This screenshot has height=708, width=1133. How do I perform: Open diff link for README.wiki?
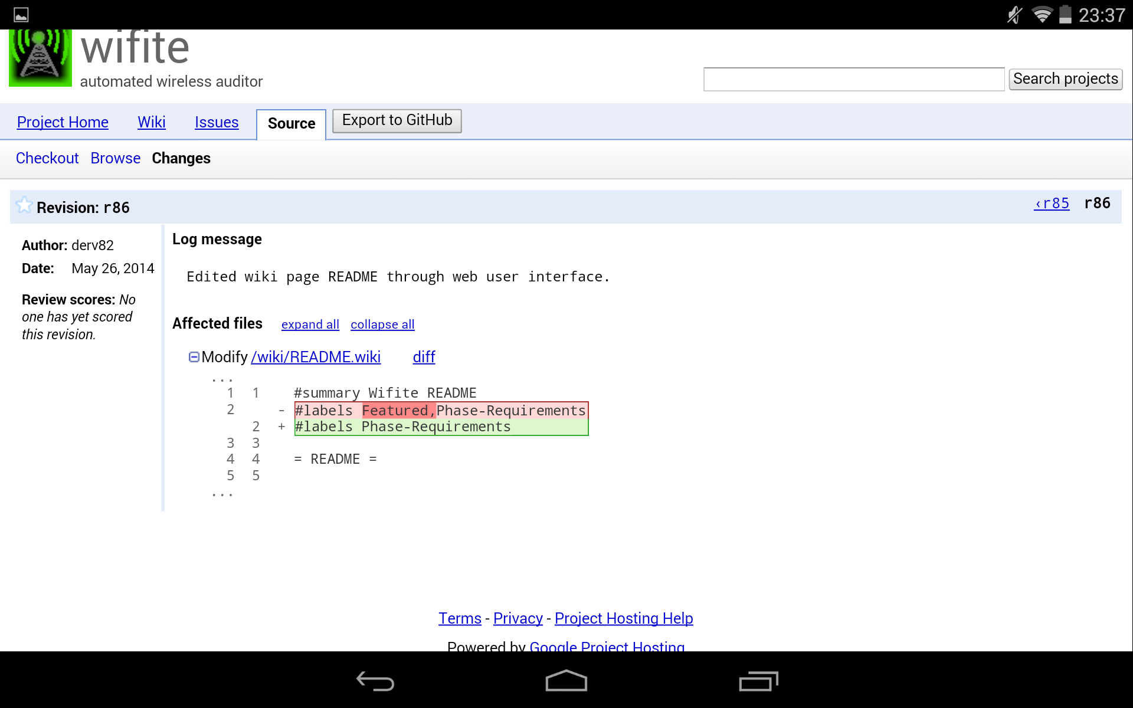click(424, 357)
